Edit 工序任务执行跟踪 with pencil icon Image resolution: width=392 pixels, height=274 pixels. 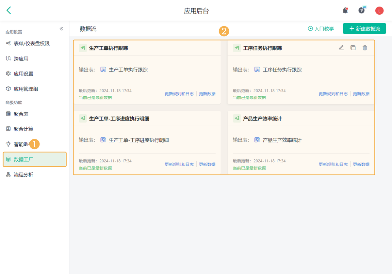click(x=341, y=48)
